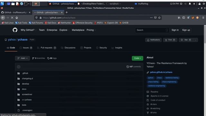Image resolution: width=206 pixels, height=116 pixels.
Task: Show sidebars icon in Firefox toolbar
Action: pyautogui.click(x=183, y=18)
